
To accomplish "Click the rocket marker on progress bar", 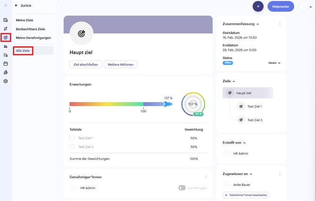I will (168, 104).
